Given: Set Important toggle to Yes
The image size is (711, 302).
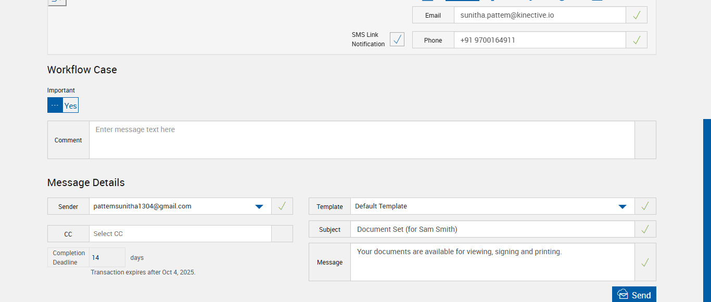Looking at the screenshot, I should pyautogui.click(x=71, y=106).
